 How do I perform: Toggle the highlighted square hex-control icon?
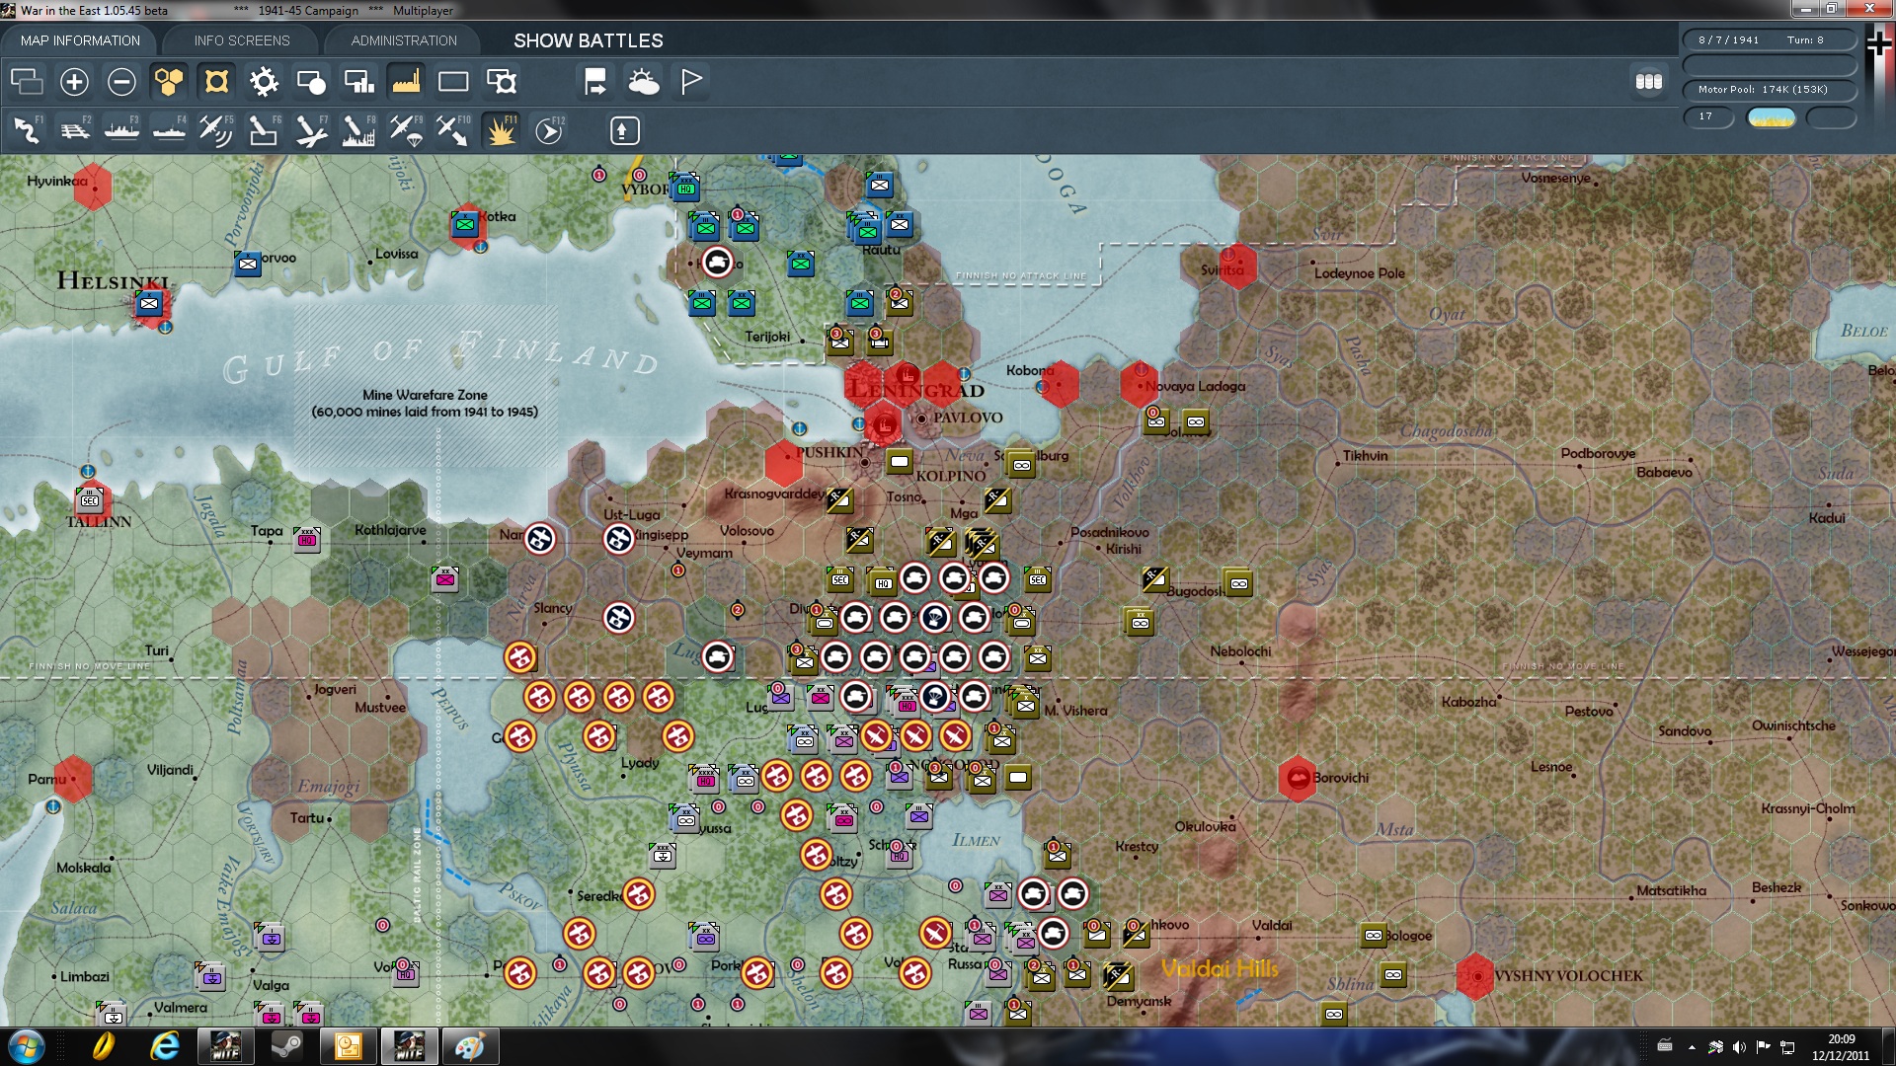tap(216, 82)
